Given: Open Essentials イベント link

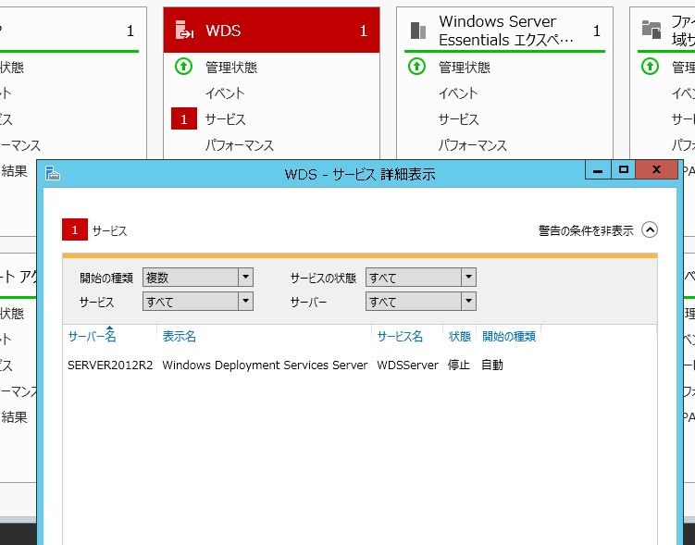Looking at the screenshot, I should coord(458,93).
